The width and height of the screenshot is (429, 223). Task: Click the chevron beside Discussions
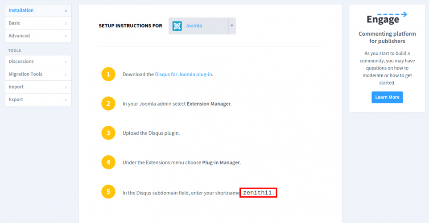point(66,62)
